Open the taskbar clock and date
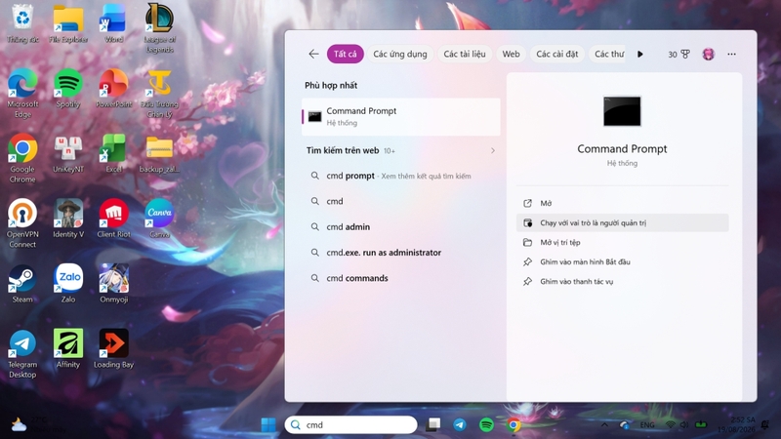This screenshot has width=781, height=439. [736, 424]
